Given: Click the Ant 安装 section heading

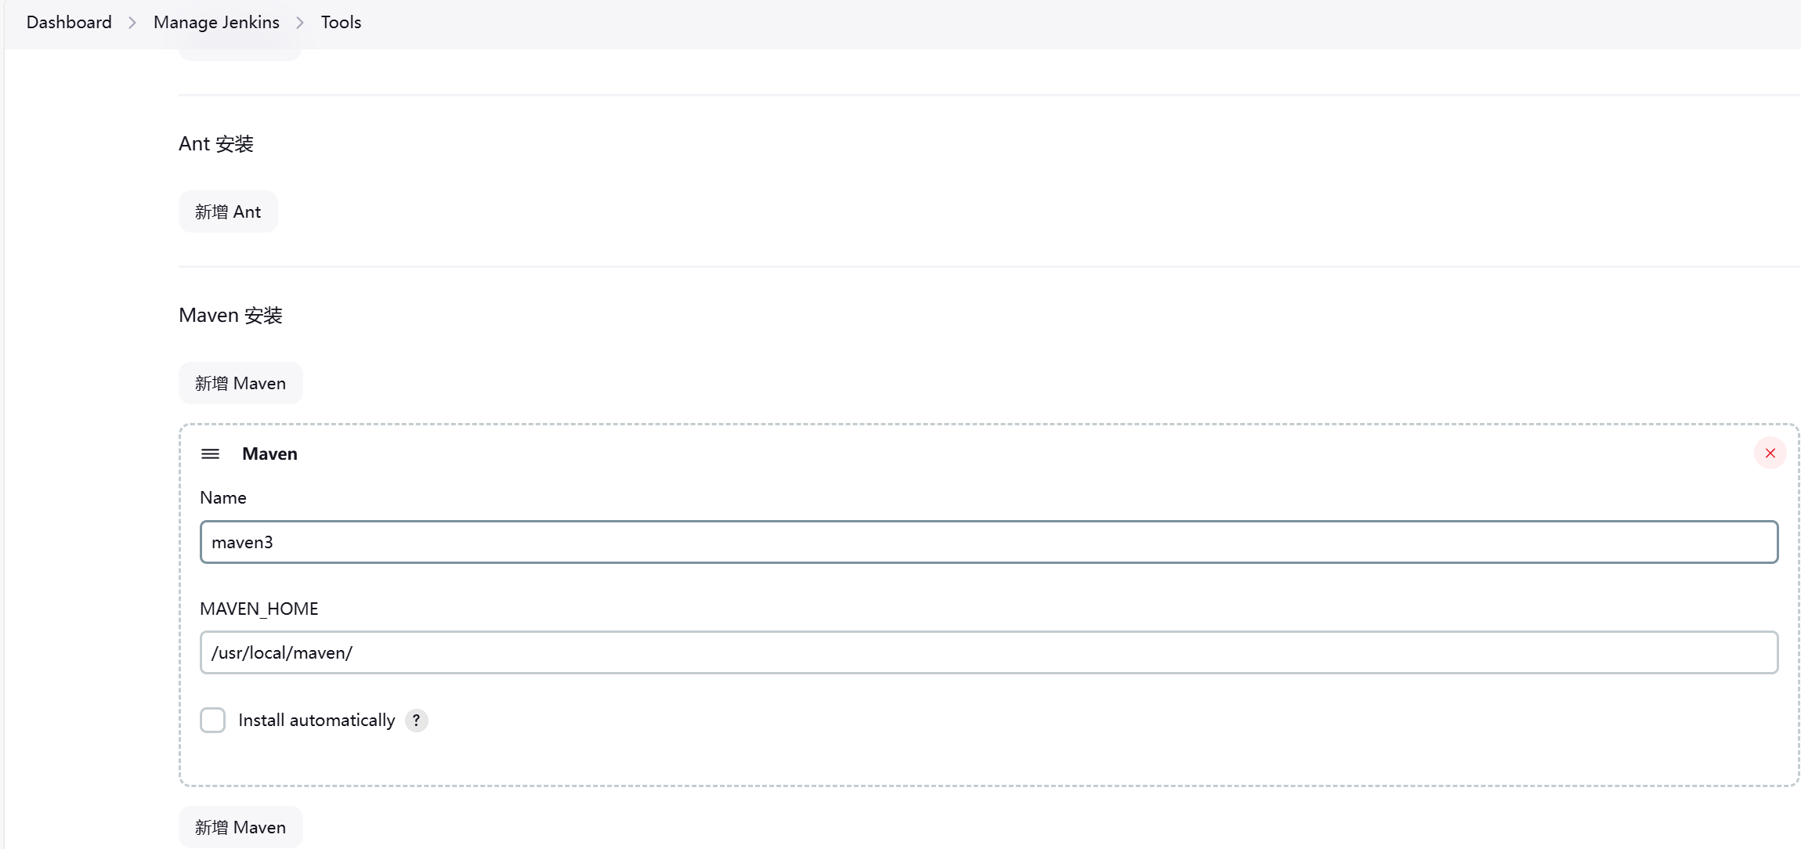Looking at the screenshot, I should pyautogui.click(x=216, y=144).
